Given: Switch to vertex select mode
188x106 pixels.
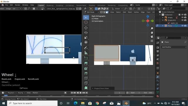Looking at the screenshot, I should (x=101, y=12).
